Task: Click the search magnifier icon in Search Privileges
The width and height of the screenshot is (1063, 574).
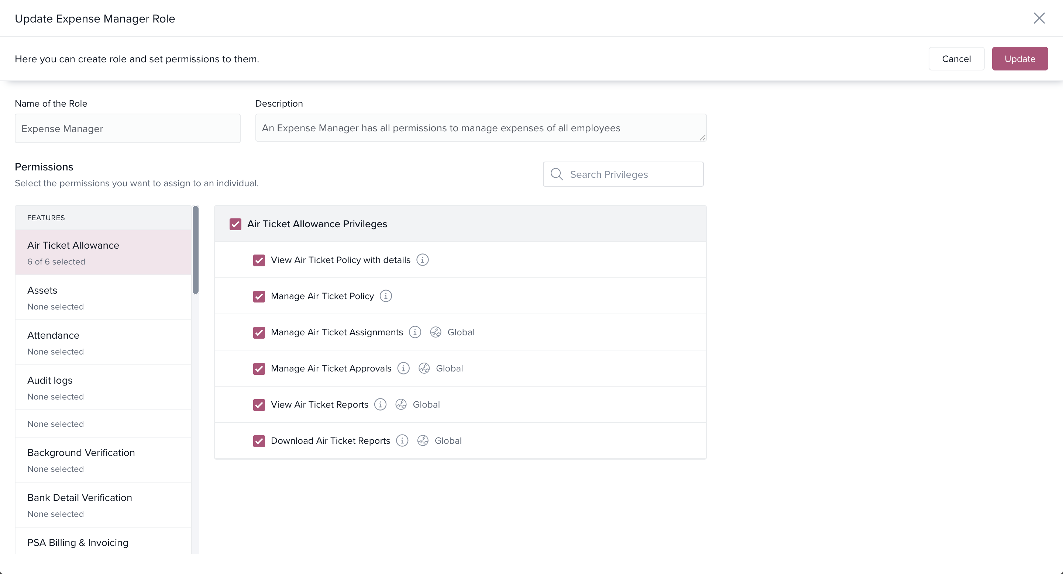Action: tap(557, 174)
